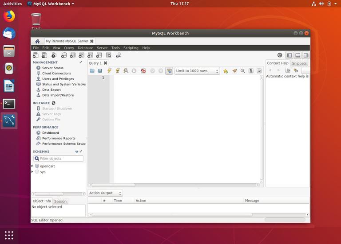Click the reconnect to DBMS toolbar icon
This screenshot has height=244, width=341.
(118, 55)
